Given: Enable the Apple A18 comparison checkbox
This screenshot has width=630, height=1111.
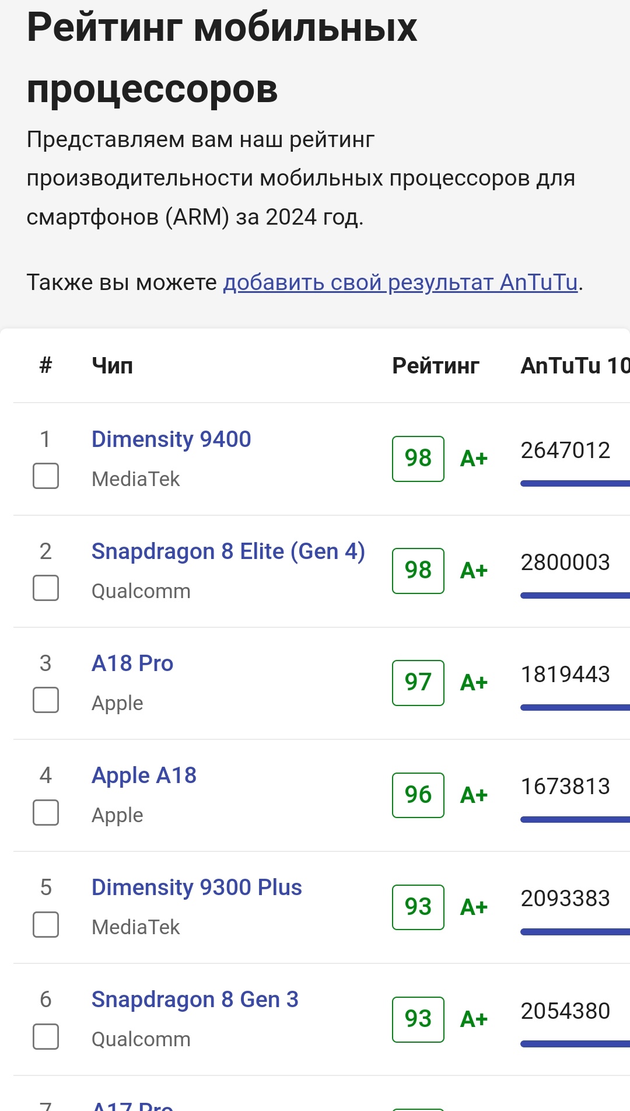Looking at the screenshot, I should click(45, 812).
